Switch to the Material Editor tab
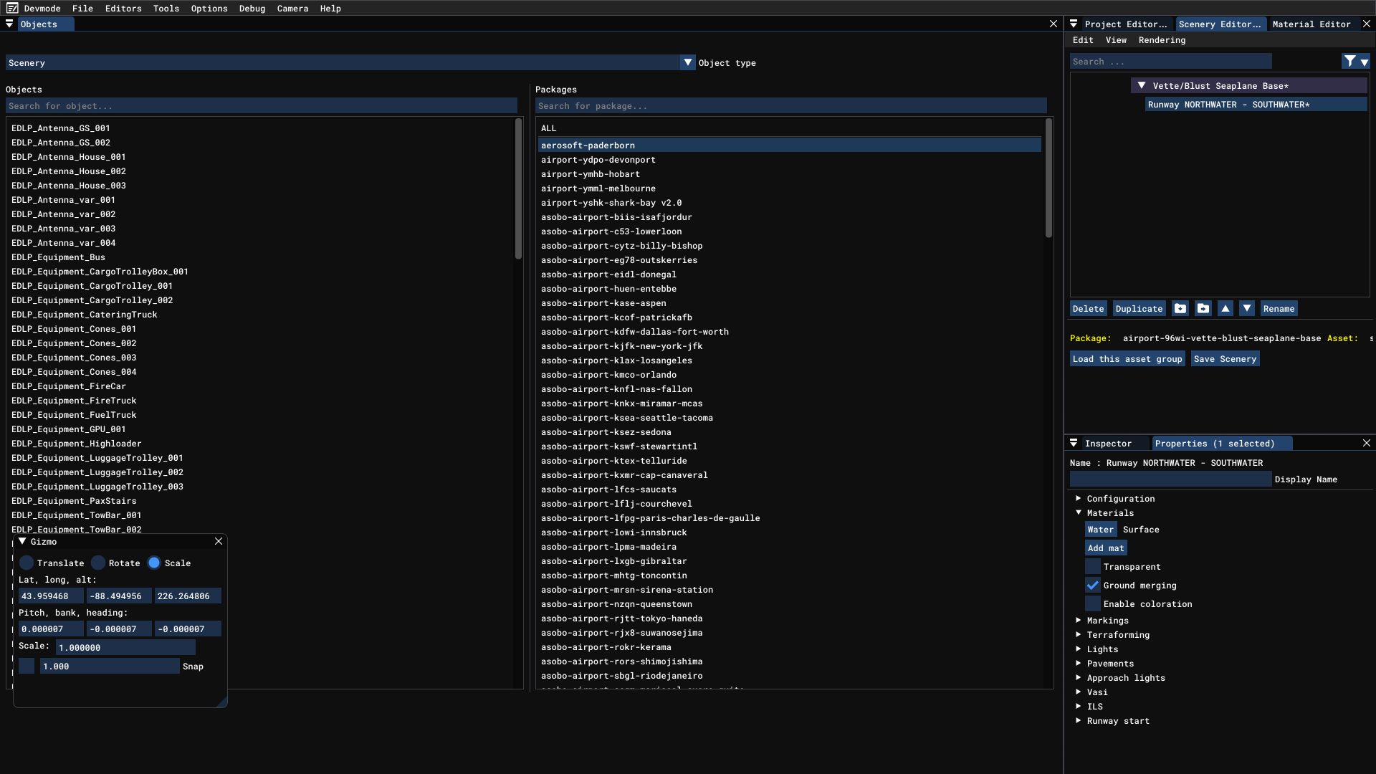The height and width of the screenshot is (774, 1376). point(1311,24)
